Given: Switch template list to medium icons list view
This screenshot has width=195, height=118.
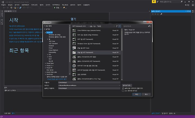Looking at the screenshot, I should (120, 26).
